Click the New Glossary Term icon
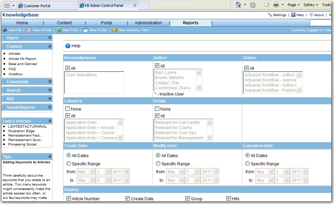This screenshot has width=334, height=204. (115, 30)
